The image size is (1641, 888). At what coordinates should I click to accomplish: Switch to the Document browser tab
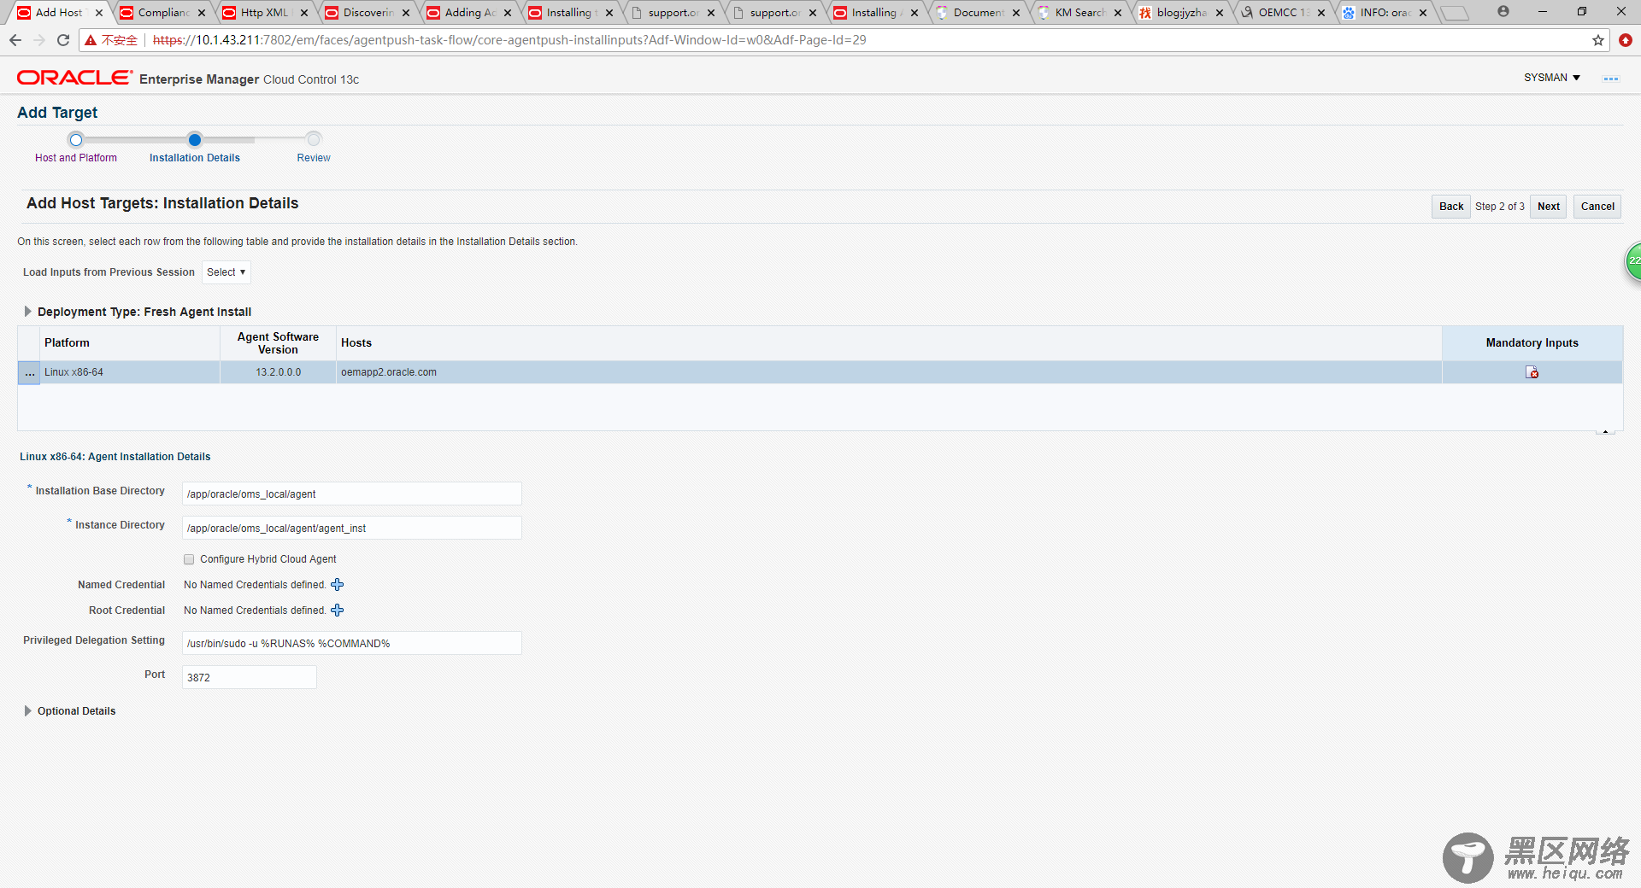point(978,13)
